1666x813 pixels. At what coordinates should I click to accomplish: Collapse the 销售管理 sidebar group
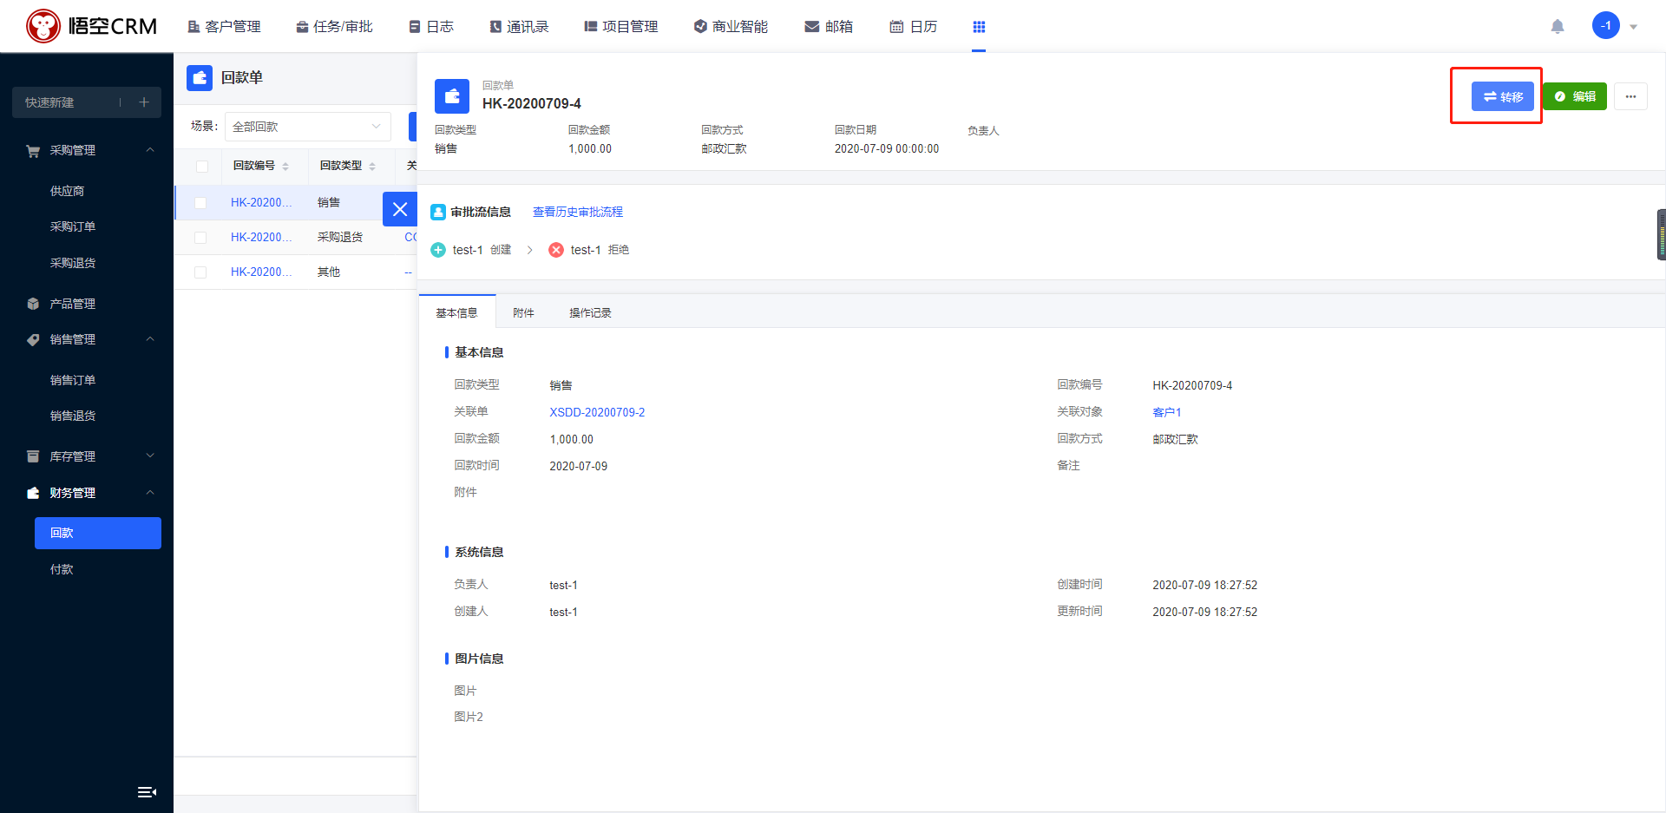point(150,339)
